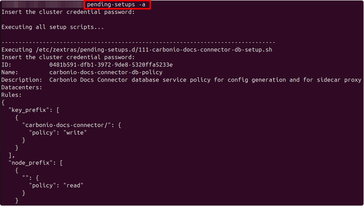Click the Rules: label
This screenshot has width=364, height=206.
pos(12,95)
